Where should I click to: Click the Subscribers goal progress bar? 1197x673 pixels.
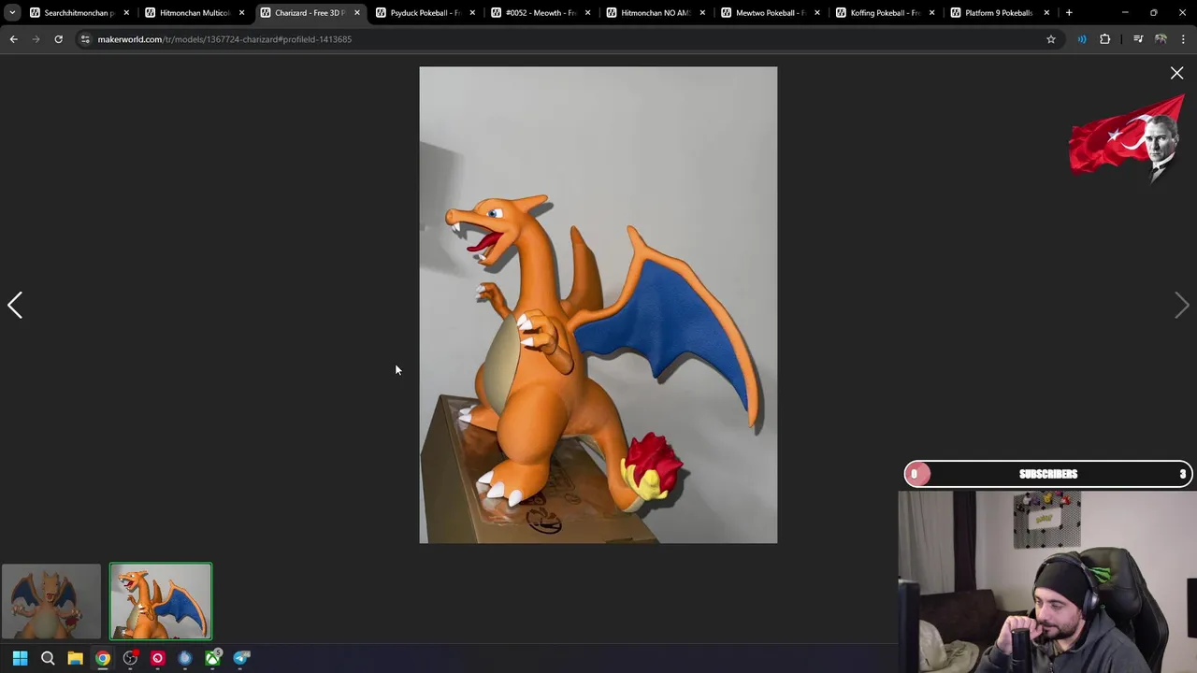tap(1048, 474)
